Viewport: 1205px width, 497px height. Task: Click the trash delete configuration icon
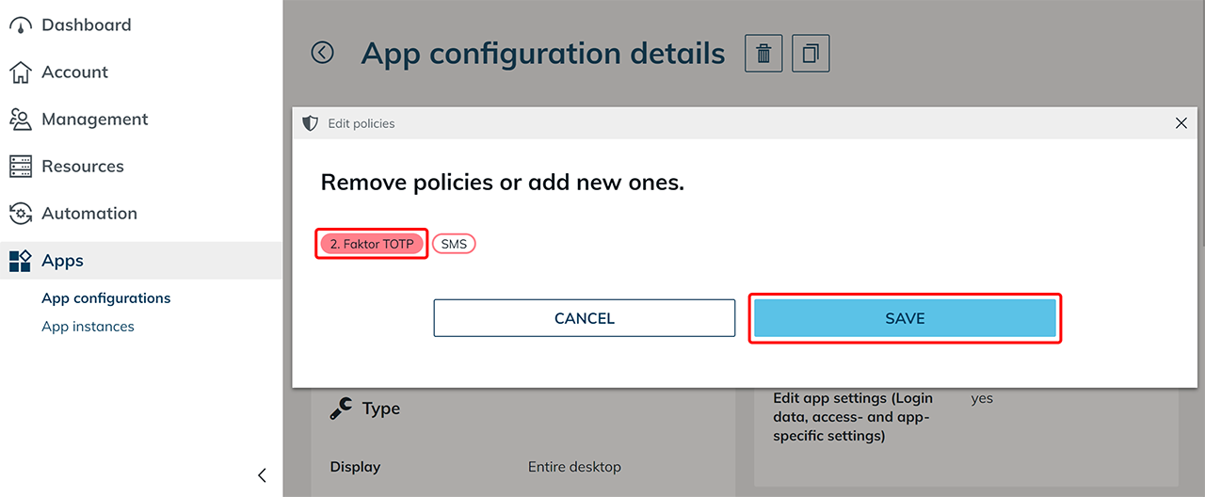pyautogui.click(x=763, y=54)
